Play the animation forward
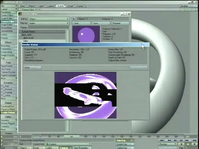This screenshot has height=149, width=199. click(194, 144)
